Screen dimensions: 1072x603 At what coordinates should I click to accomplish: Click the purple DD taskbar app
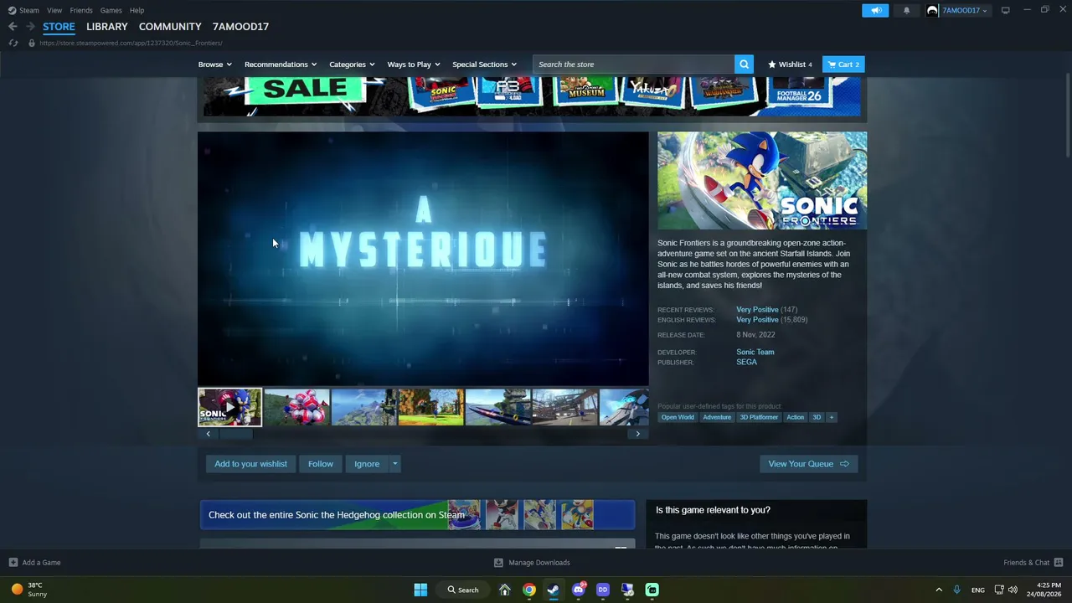[603, 590]
